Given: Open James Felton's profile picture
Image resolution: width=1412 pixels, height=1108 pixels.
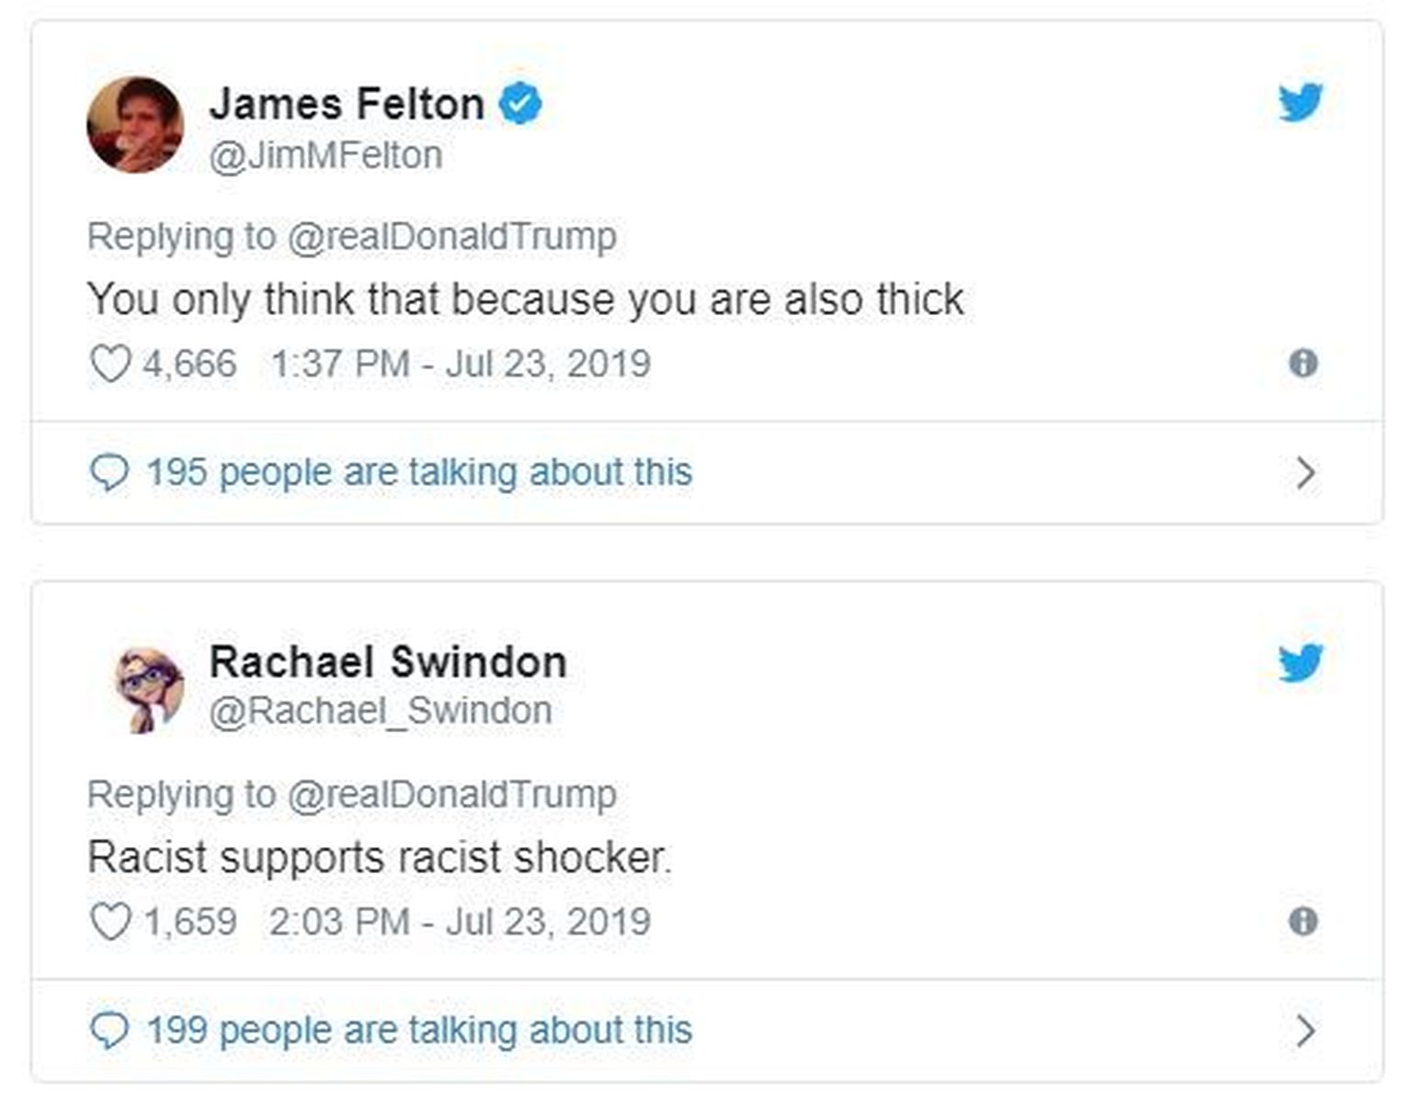Looking at the screenshot, I should click(135, 125).
